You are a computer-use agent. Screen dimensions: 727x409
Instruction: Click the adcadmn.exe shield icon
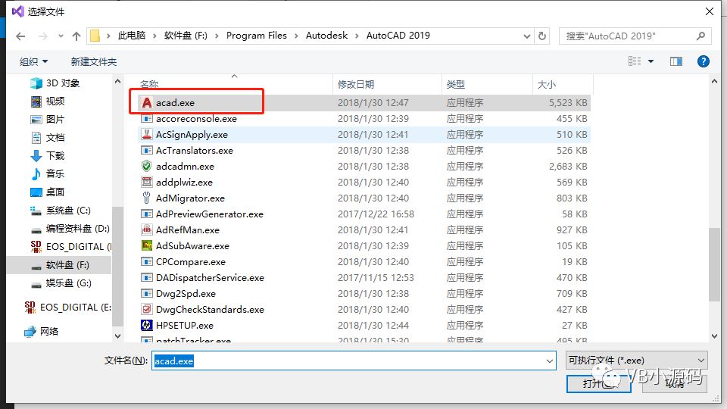click(146, 166)
